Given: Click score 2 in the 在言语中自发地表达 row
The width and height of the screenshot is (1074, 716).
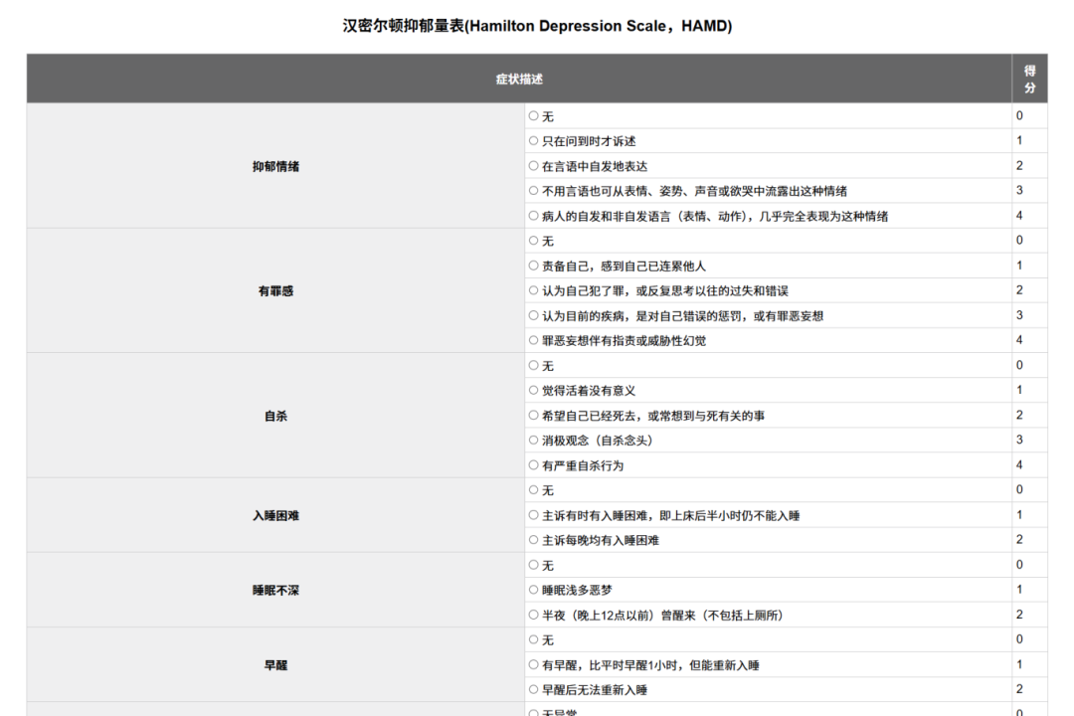Looking at the screenshot, I should coord(1019,165).
